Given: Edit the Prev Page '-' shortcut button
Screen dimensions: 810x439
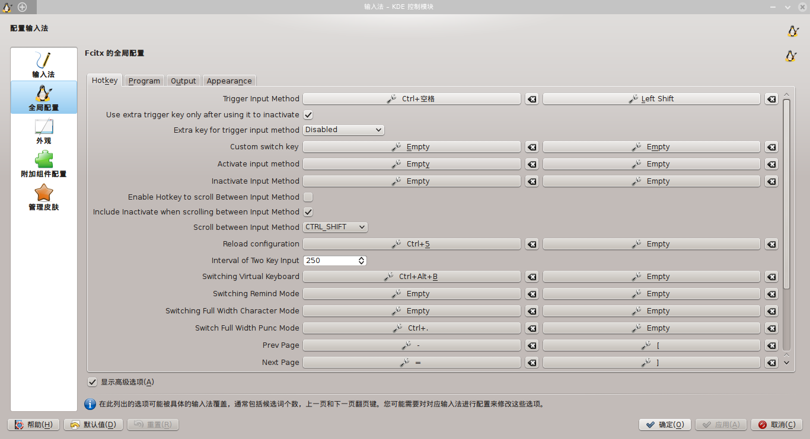Looking at the screenshot, I should (412, 345).
